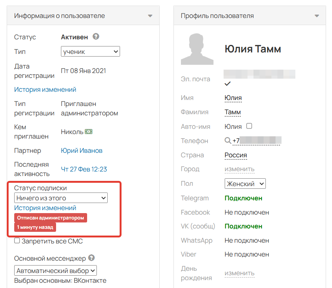The image size is (332, 288).
Task: Collapse the Информация о пользователе panel
Action: click(150, 16)
